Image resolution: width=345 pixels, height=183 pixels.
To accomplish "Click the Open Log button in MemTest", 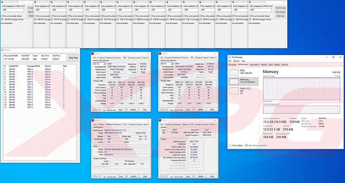I will pos(280,16).
